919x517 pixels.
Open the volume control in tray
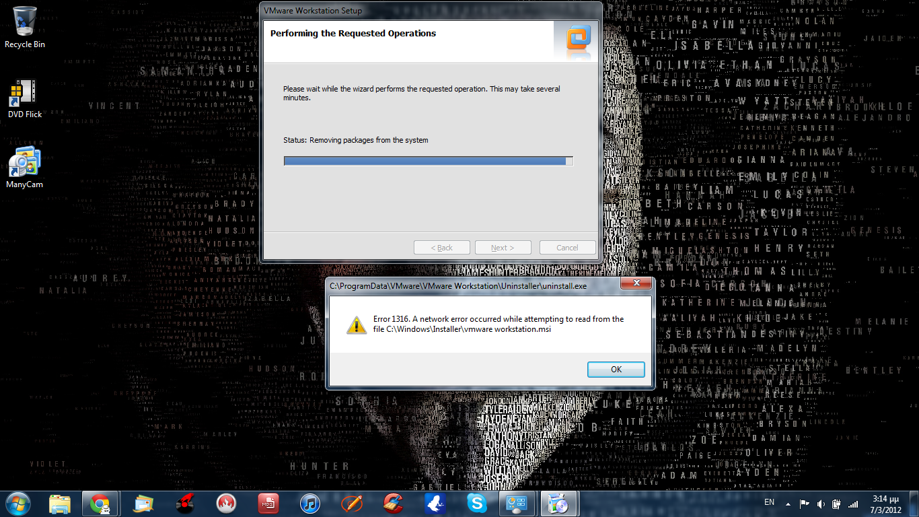pyautogui.click(x=821, y=504)
